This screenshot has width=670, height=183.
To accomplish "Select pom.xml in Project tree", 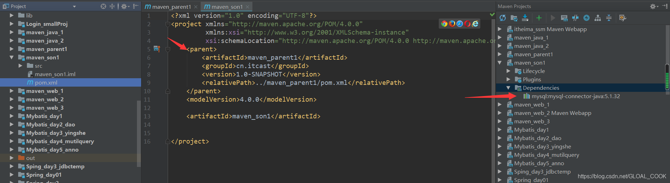I will 71,82.
